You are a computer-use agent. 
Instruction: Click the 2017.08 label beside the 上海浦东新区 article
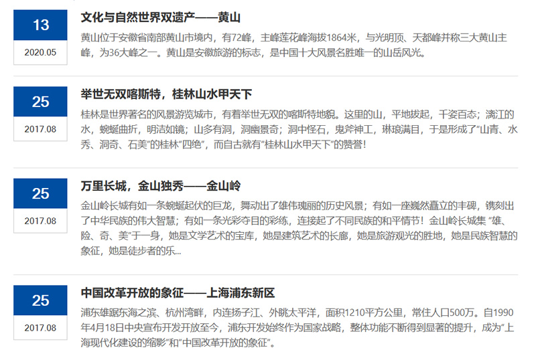pyautogui.click(x=41, y=327)
